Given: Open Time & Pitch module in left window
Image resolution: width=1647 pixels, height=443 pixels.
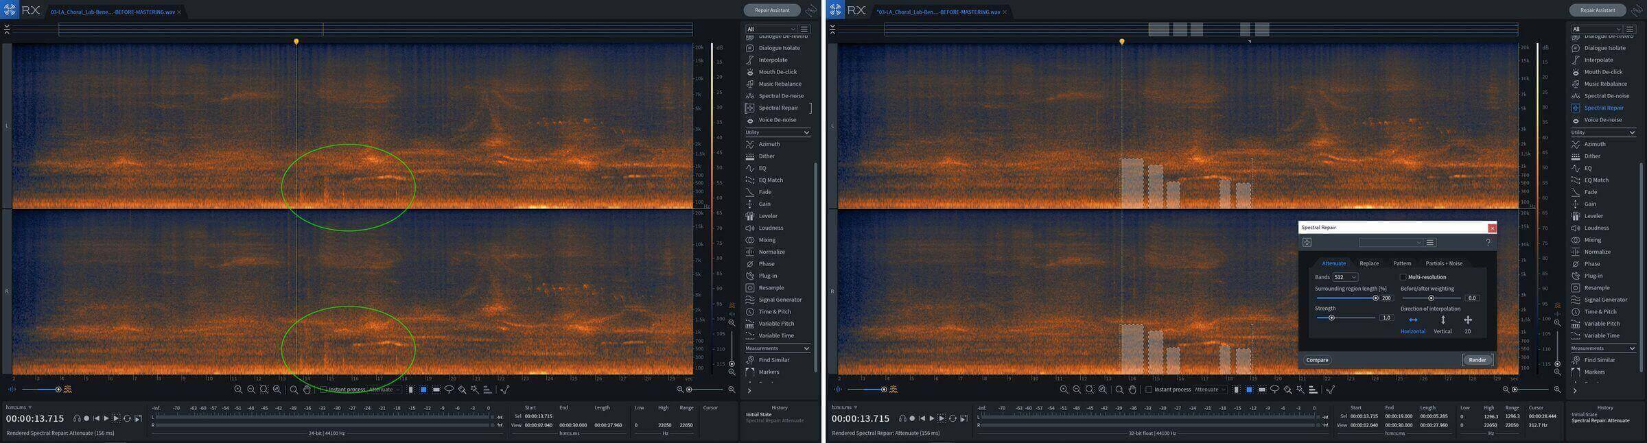Looking at the screenshot, I should [774, 311].
